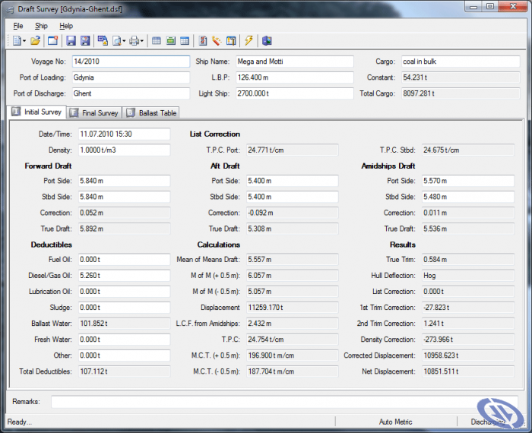Click the blue table icon
Viewport: 532px width, 433px height.
tap(185, 41)
